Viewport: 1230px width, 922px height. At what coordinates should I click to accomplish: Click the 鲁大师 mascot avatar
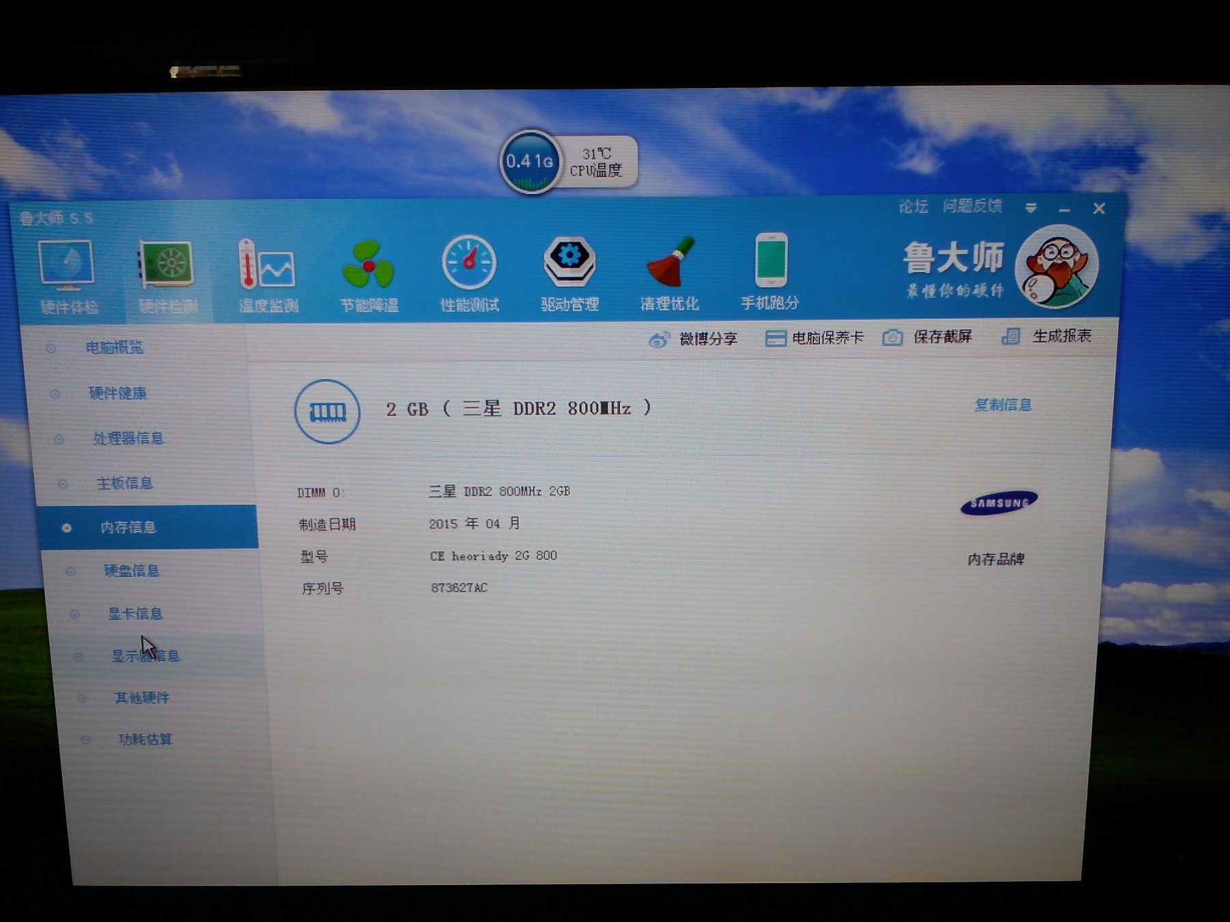(1056, 266)
